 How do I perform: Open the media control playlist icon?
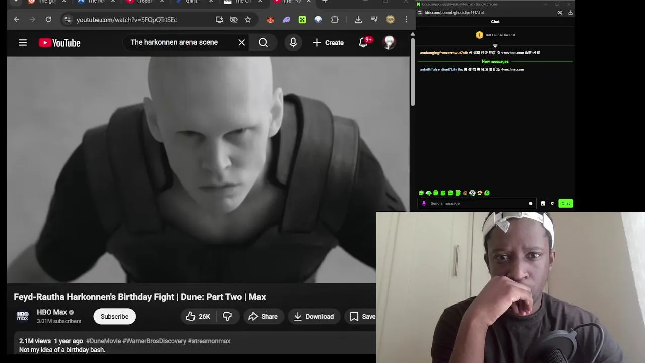[374, 20]
